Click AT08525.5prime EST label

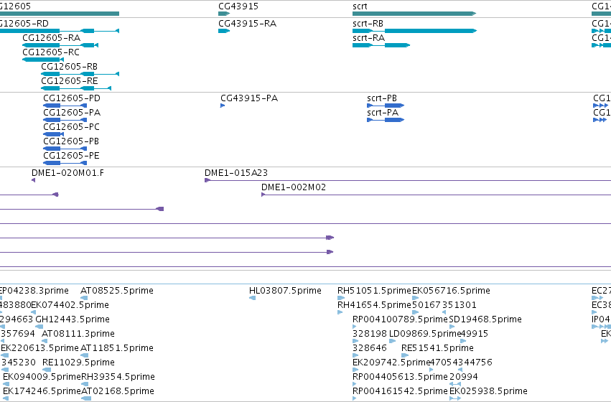coord(117,291)
